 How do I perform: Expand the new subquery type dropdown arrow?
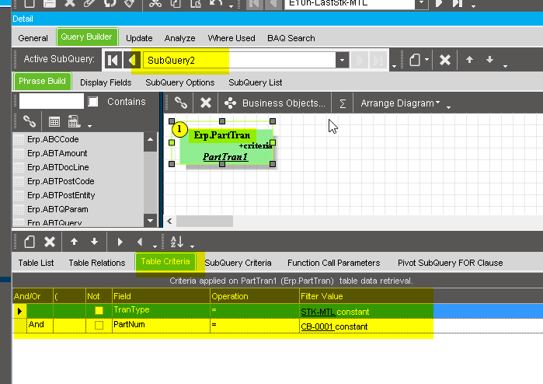coord(426,60)
